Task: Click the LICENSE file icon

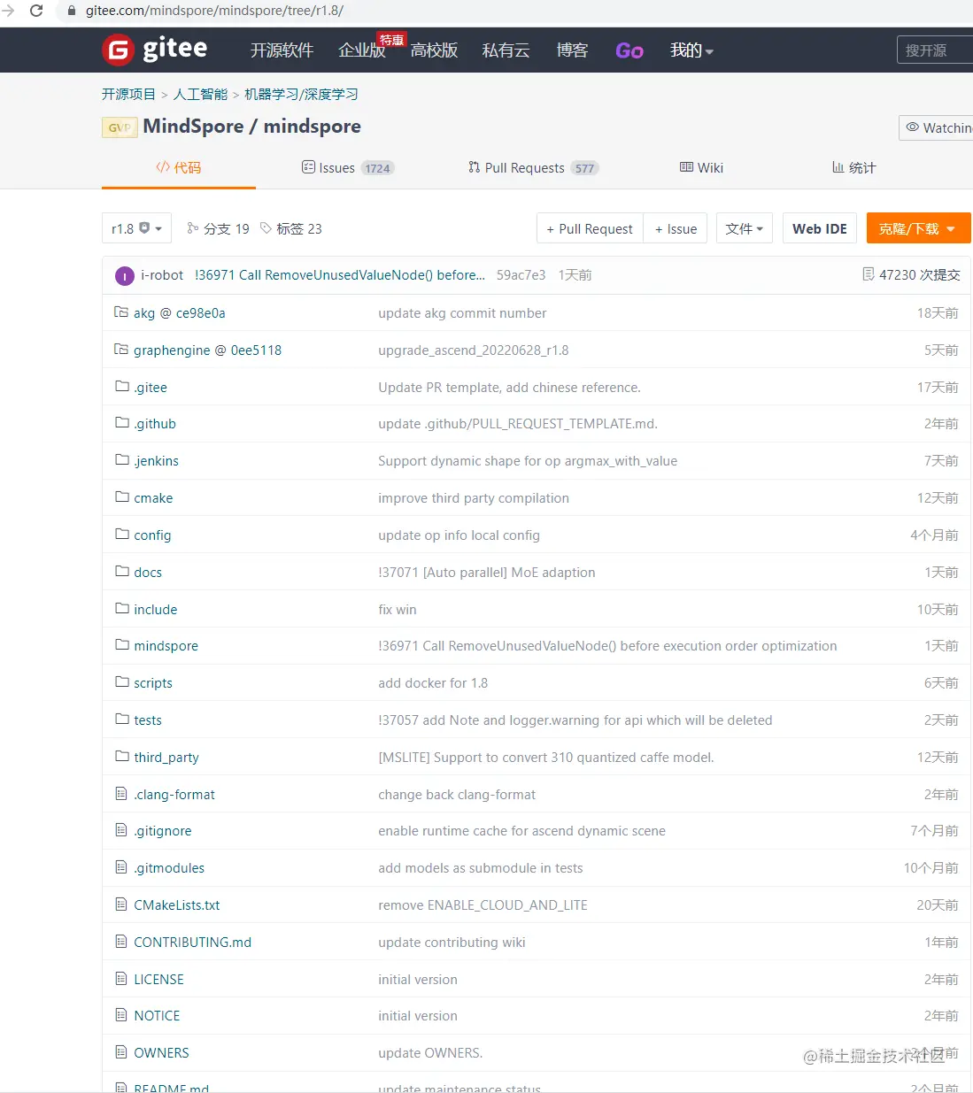Action: [x=121, y=979]
